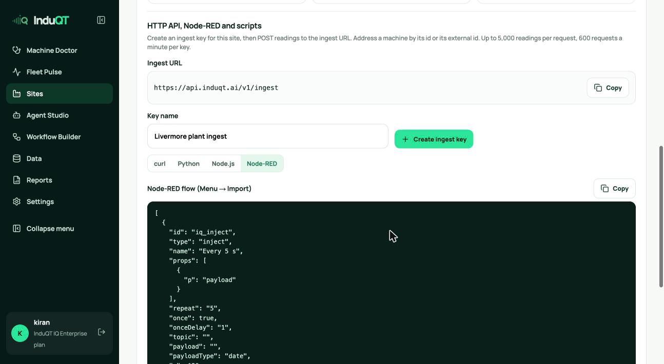The image size is (664, 364).
Task: Click the copy icon for Ingest URL
Action: (598, 88)
